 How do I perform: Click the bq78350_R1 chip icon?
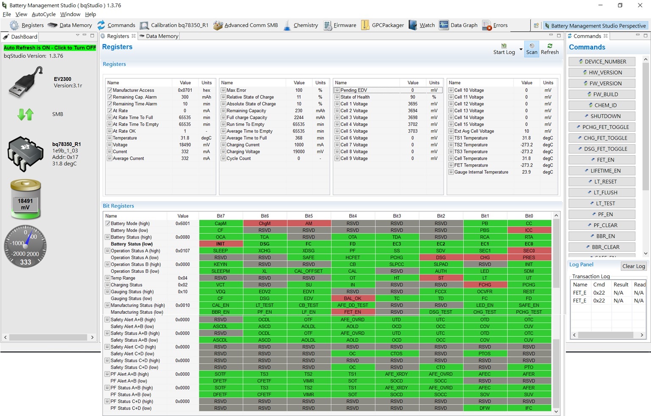point(26,154)
